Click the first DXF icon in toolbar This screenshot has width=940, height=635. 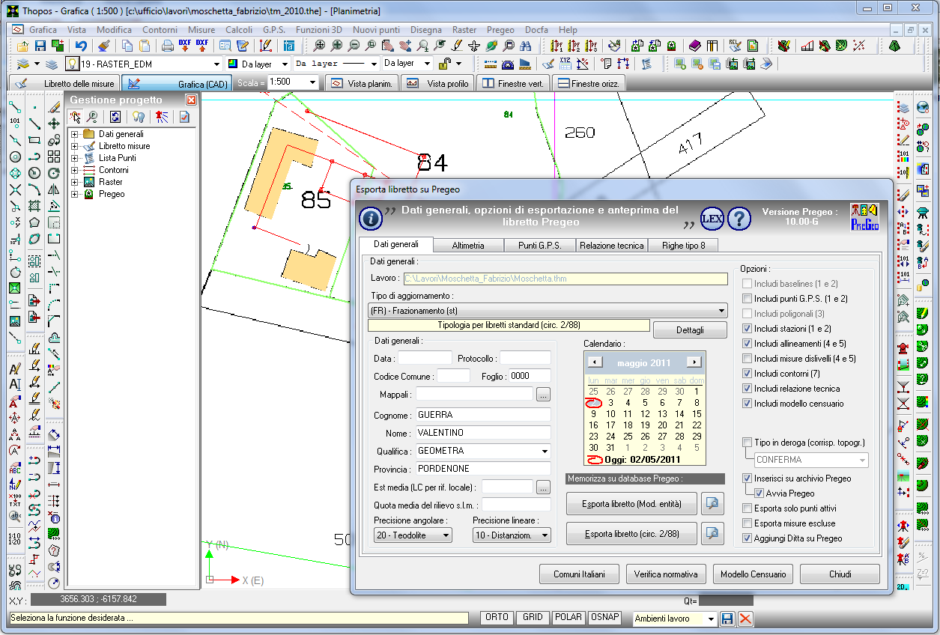[184, 46]
